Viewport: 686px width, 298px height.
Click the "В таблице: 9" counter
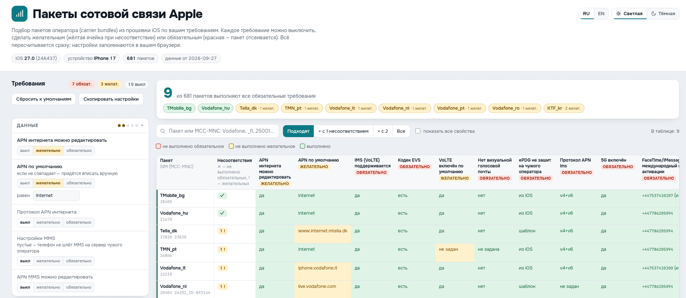coord(665,131)
